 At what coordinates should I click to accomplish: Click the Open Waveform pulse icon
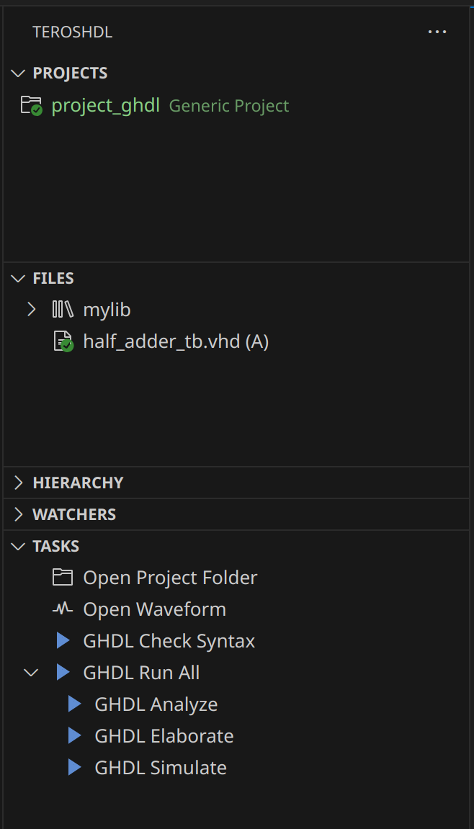(x=63, y=609)
